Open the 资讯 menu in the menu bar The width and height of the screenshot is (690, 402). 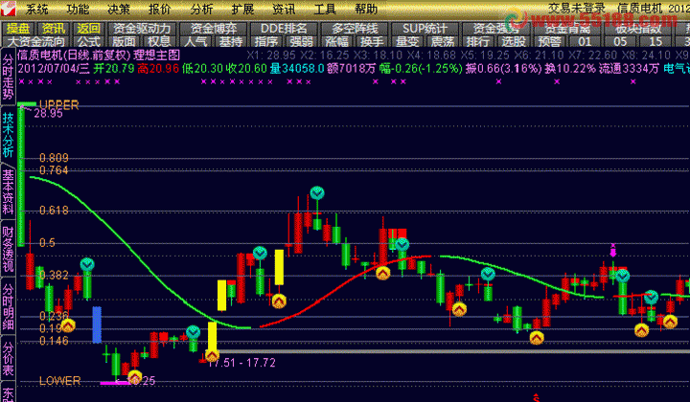pos(284,10)
